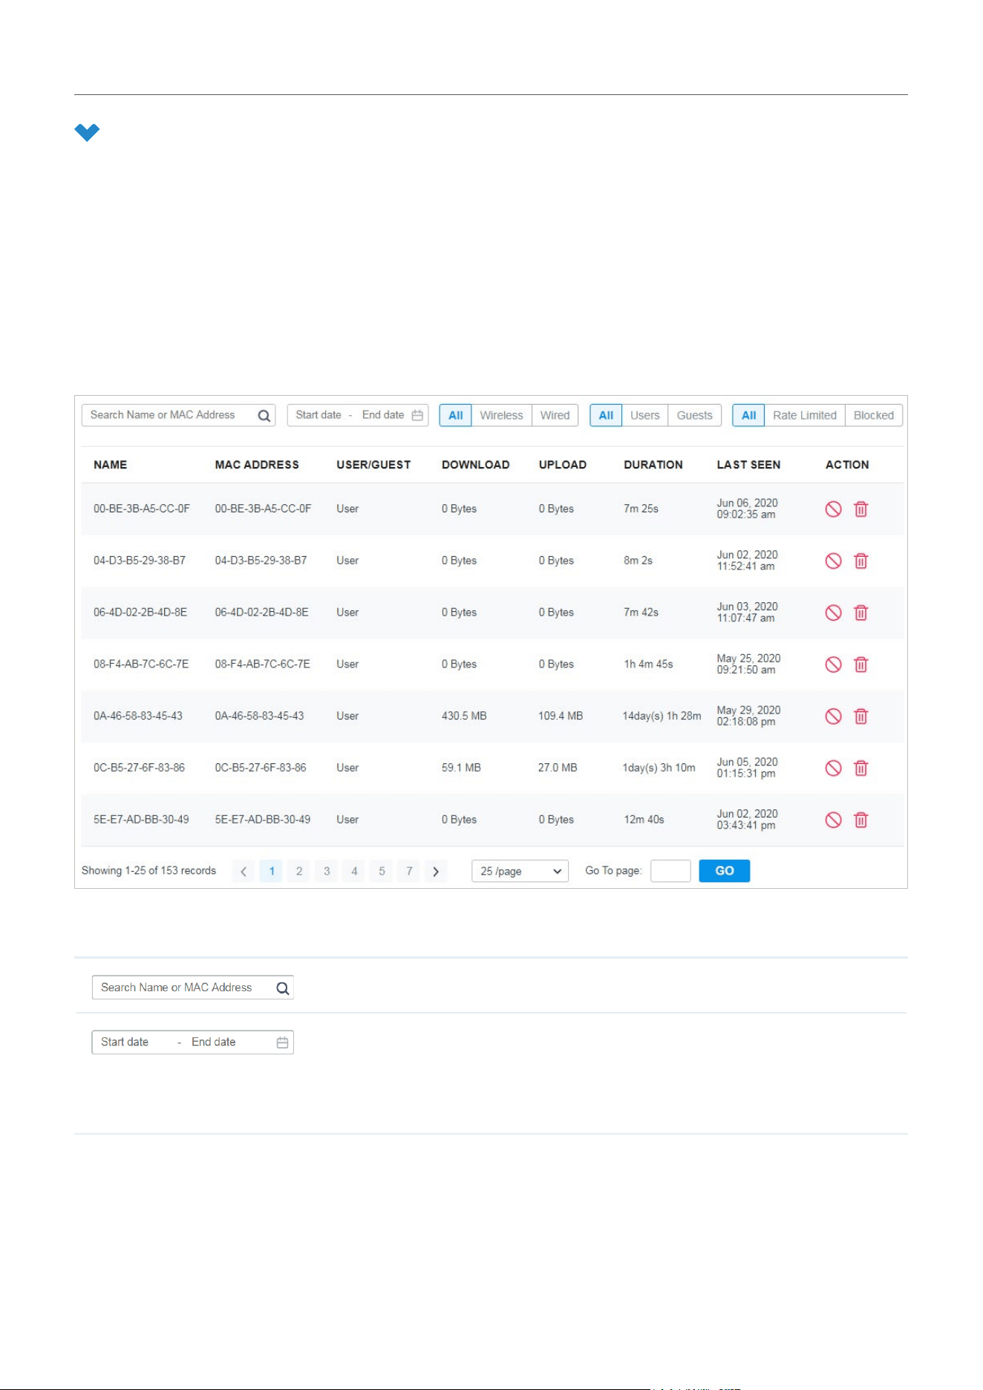The height and width of the screenshot is (1390, 983).
Task: Open the 25 /page dropdown
Action: (x=520, y=871)
